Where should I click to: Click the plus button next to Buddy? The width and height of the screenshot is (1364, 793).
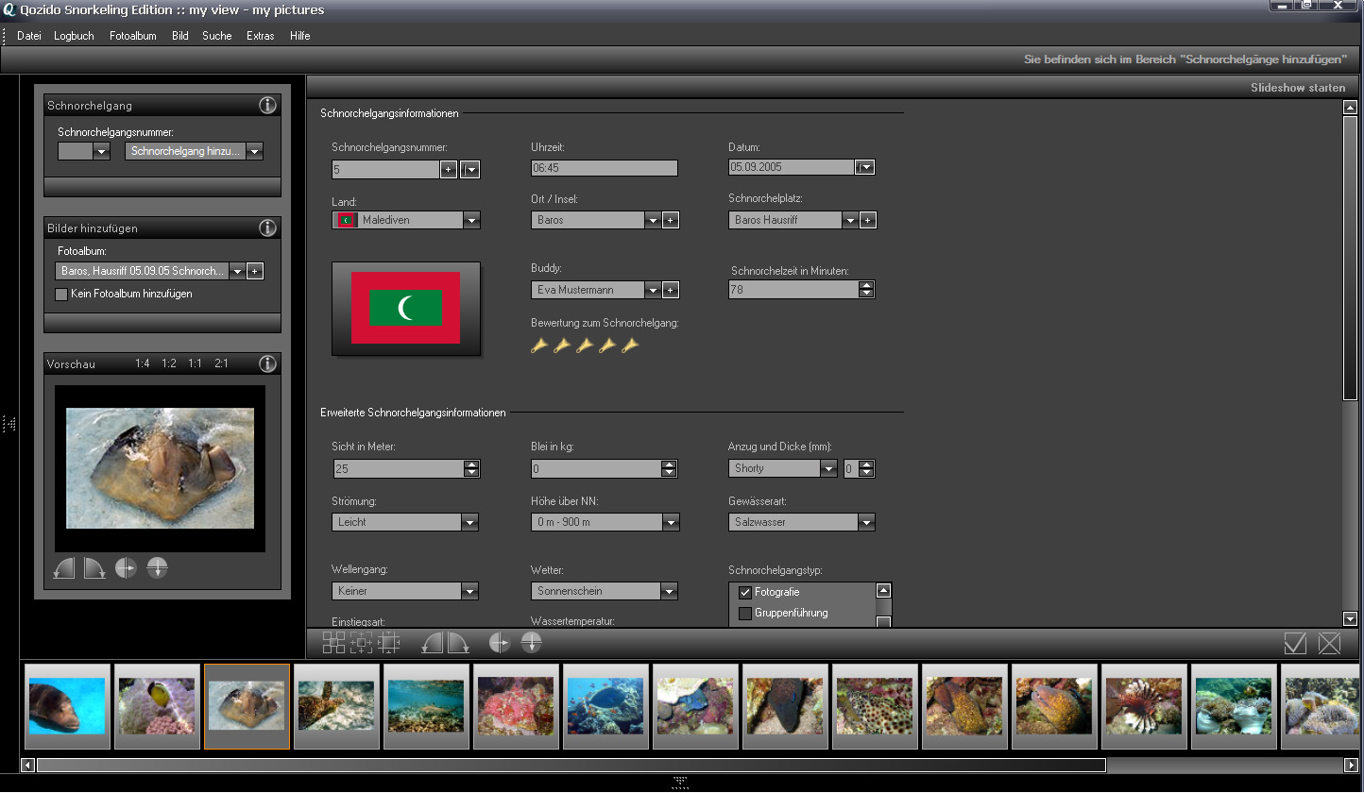pyautogui.click(x=670, y=290)
